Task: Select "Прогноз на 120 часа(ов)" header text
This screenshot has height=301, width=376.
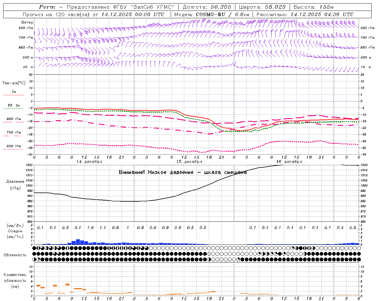Action: pos(56,14)
